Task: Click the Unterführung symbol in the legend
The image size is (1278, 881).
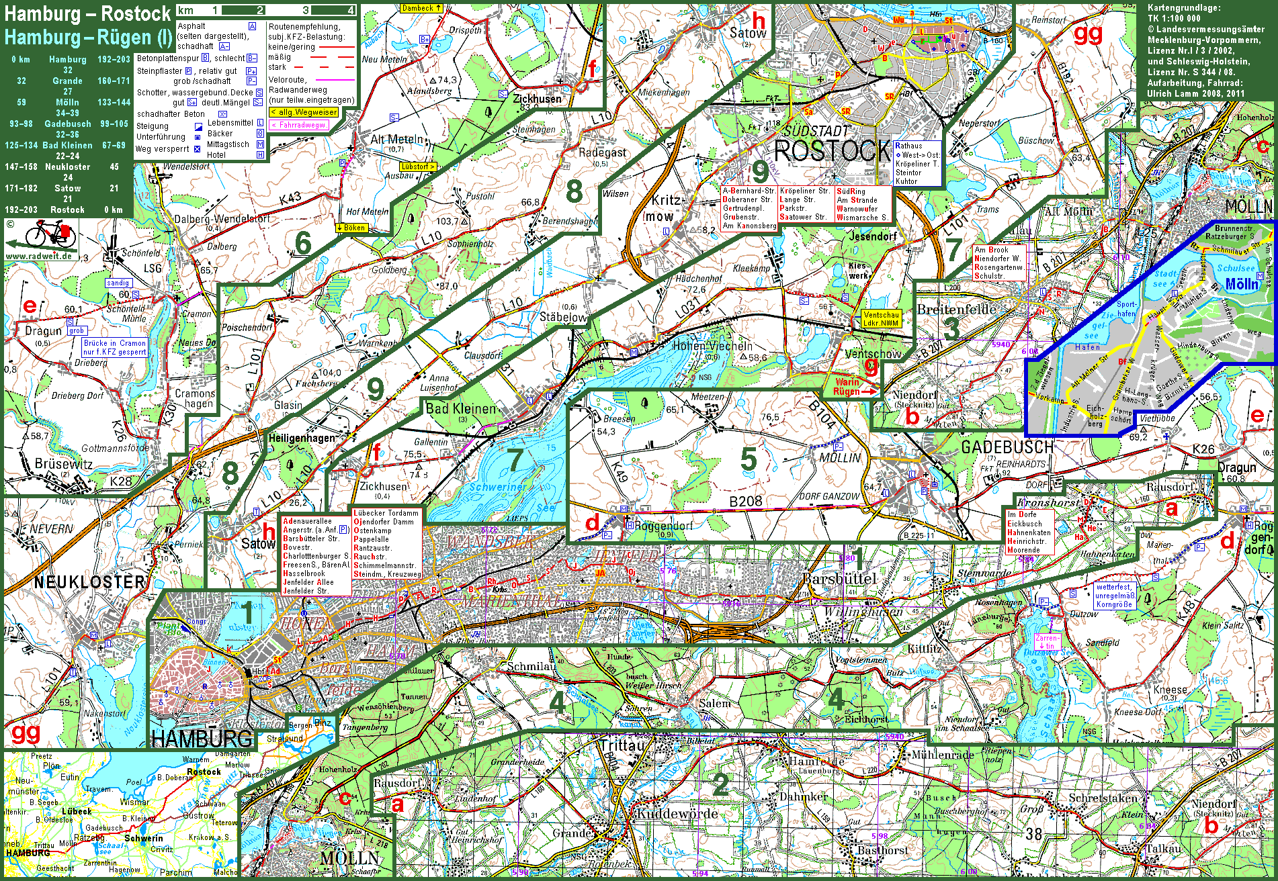Action: pos(198,137)
